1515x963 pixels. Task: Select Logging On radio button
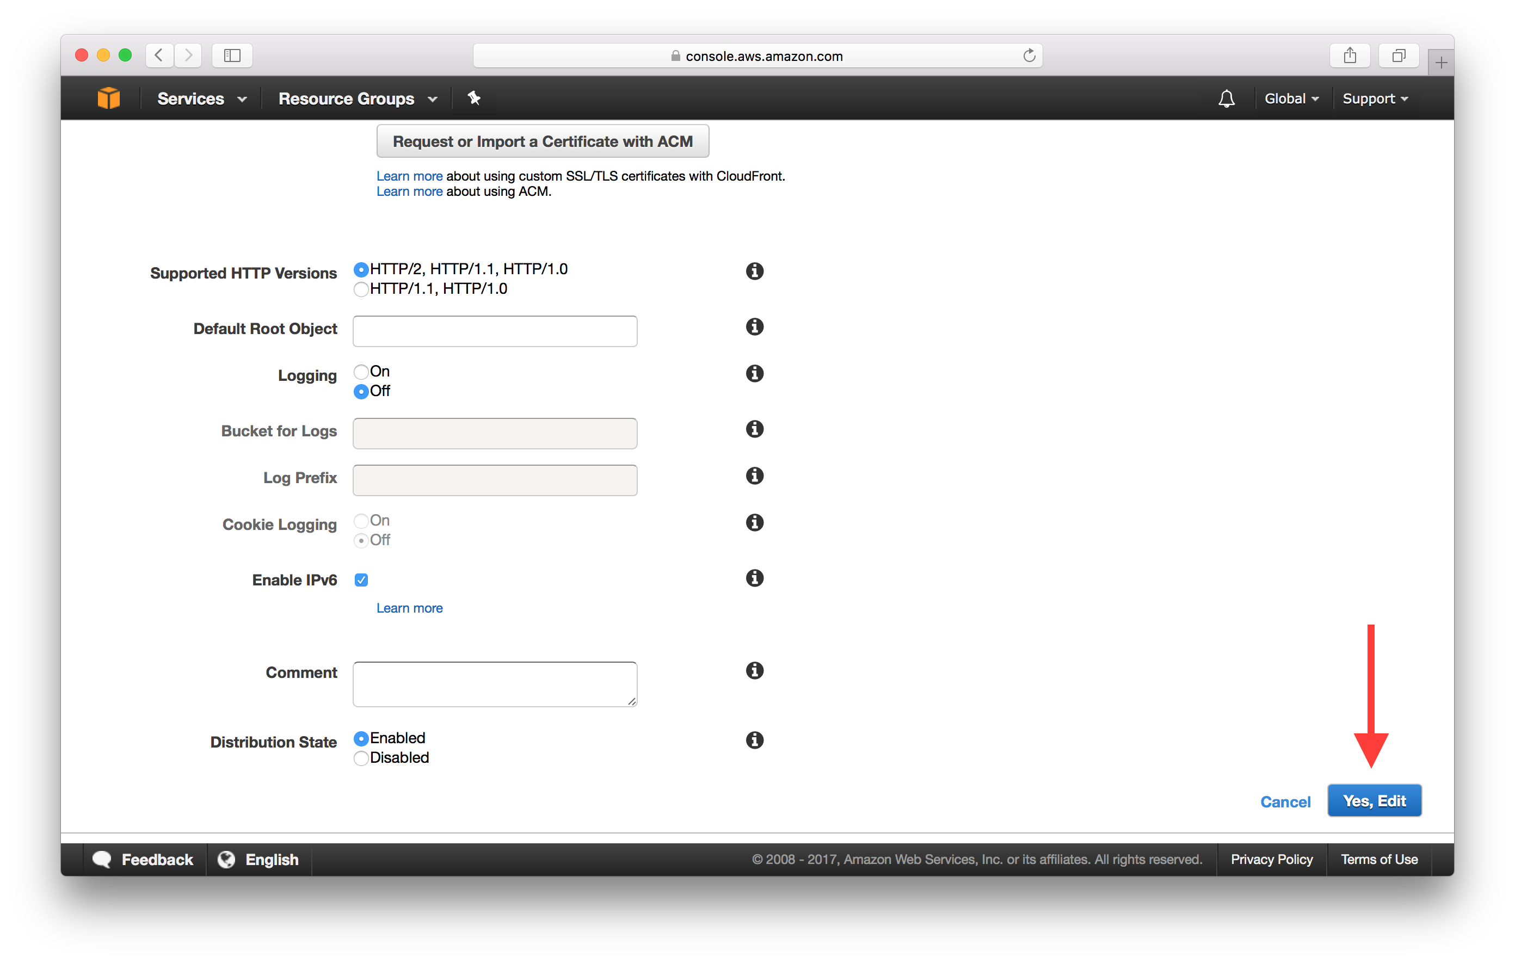[x=361, y=372]
